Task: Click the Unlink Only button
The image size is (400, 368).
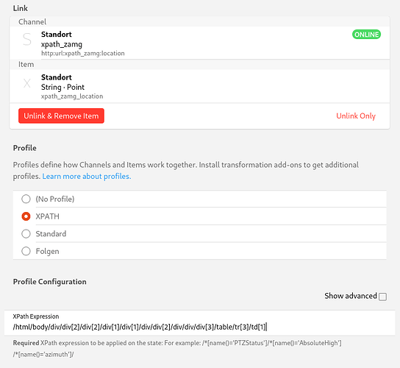Action: [x=356, y=116]
